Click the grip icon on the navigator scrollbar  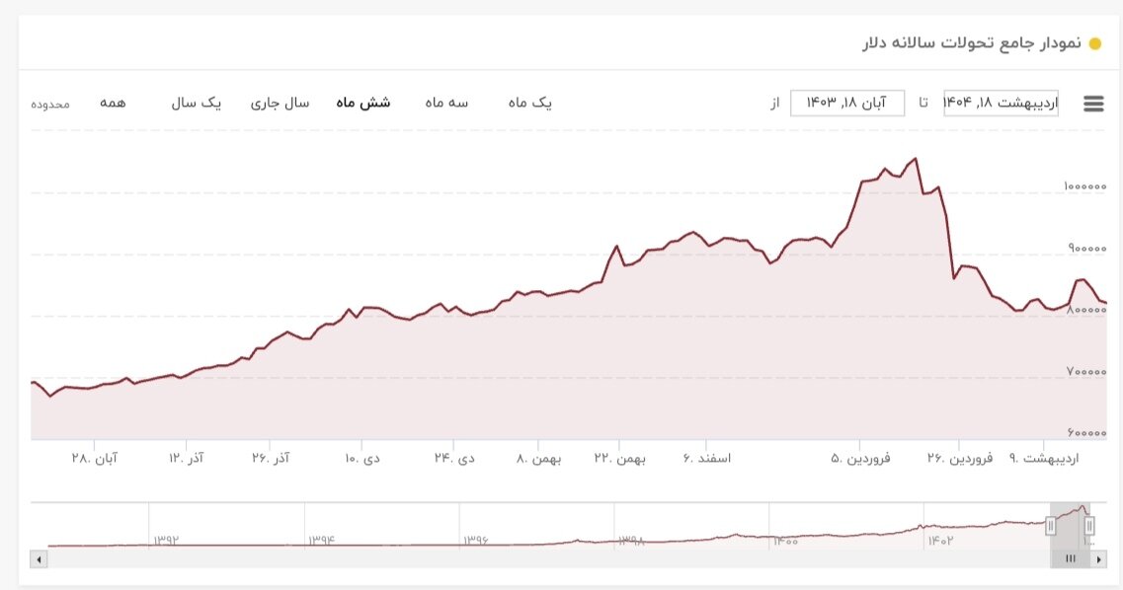pos(1072,559)
